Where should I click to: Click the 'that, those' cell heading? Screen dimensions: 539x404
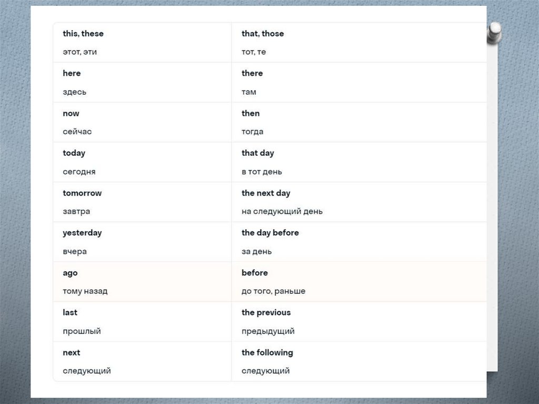pos(263,34)
